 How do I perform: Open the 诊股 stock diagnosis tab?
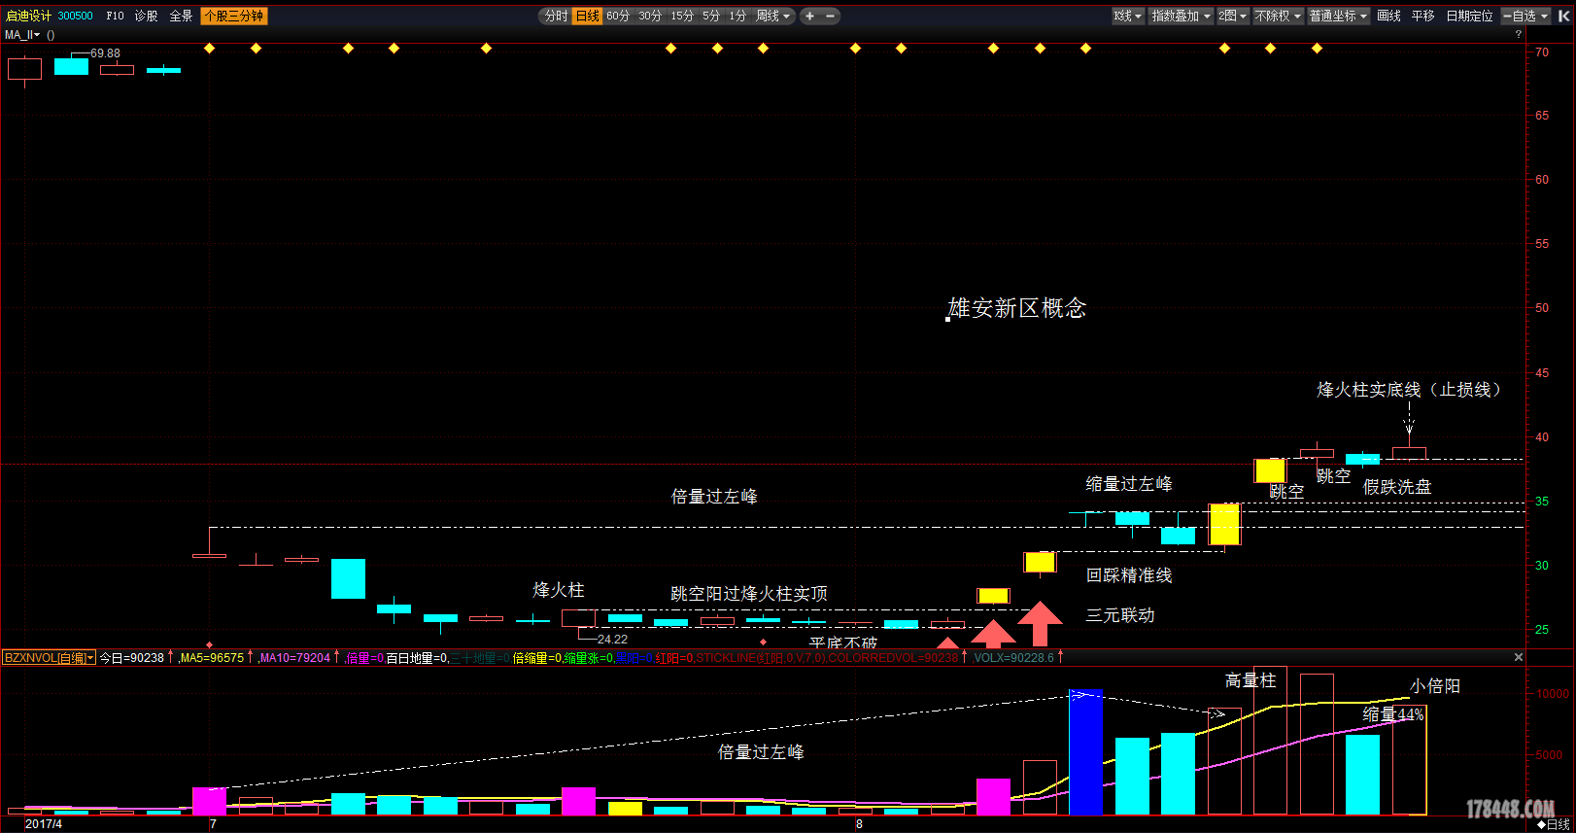(146, 16)
